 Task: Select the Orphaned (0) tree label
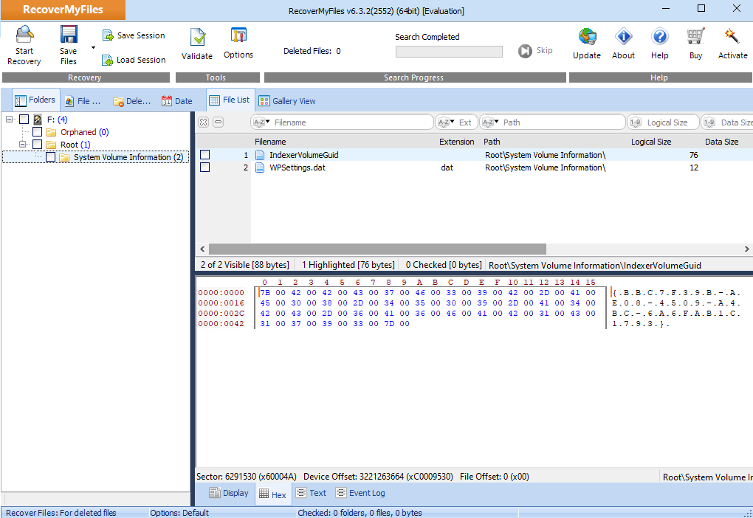coord(84,132)
